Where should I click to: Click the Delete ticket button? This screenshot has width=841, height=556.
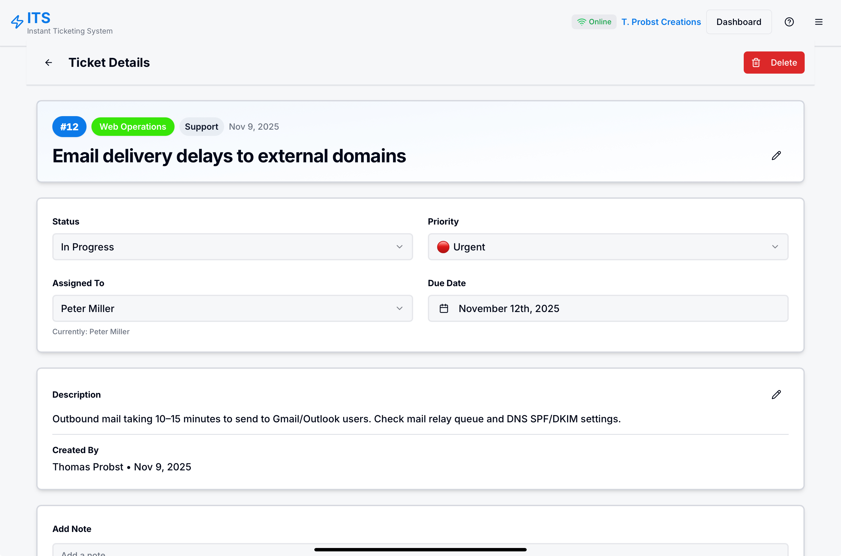point(774,63)
